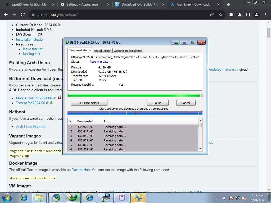
Task: Open the Speed Limiter tab
Action: click(x=102, y=51)
